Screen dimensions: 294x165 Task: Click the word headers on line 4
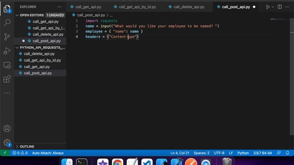click(93, 37)
